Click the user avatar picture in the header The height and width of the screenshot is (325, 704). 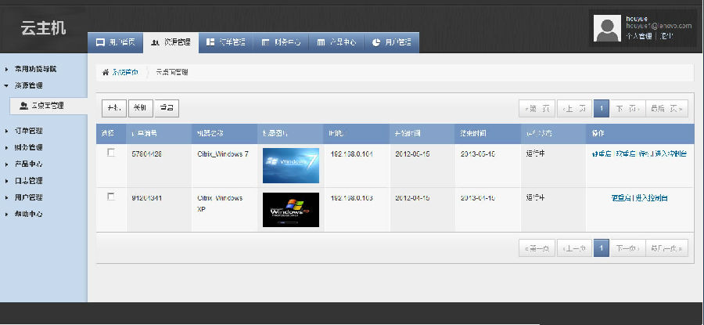click(x=607, y=28)
